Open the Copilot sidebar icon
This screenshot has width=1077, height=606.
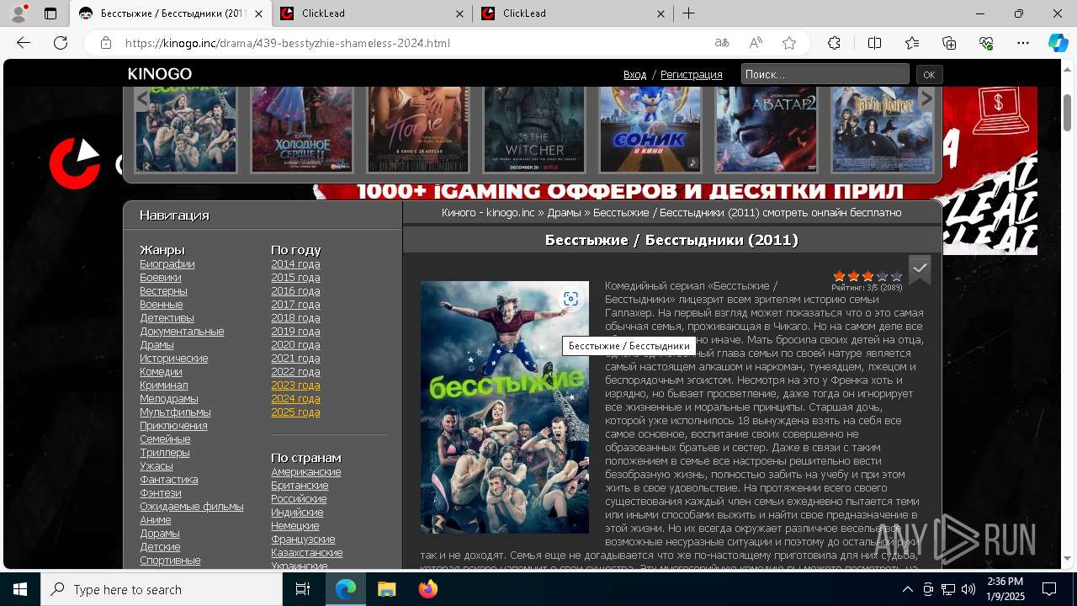coord(1058,43)
